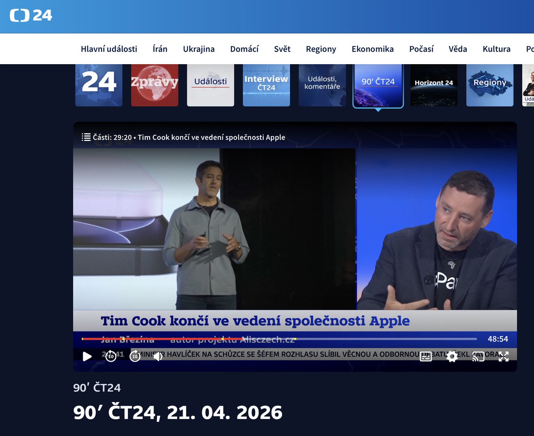This screenshot has height=436, width=534.
Task: Switch video to fullscreen
Action: click(503, 357)
